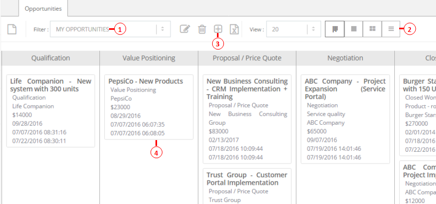Click the Qualification column header
Screen dimensions: 436x204
tap(51, 58)
